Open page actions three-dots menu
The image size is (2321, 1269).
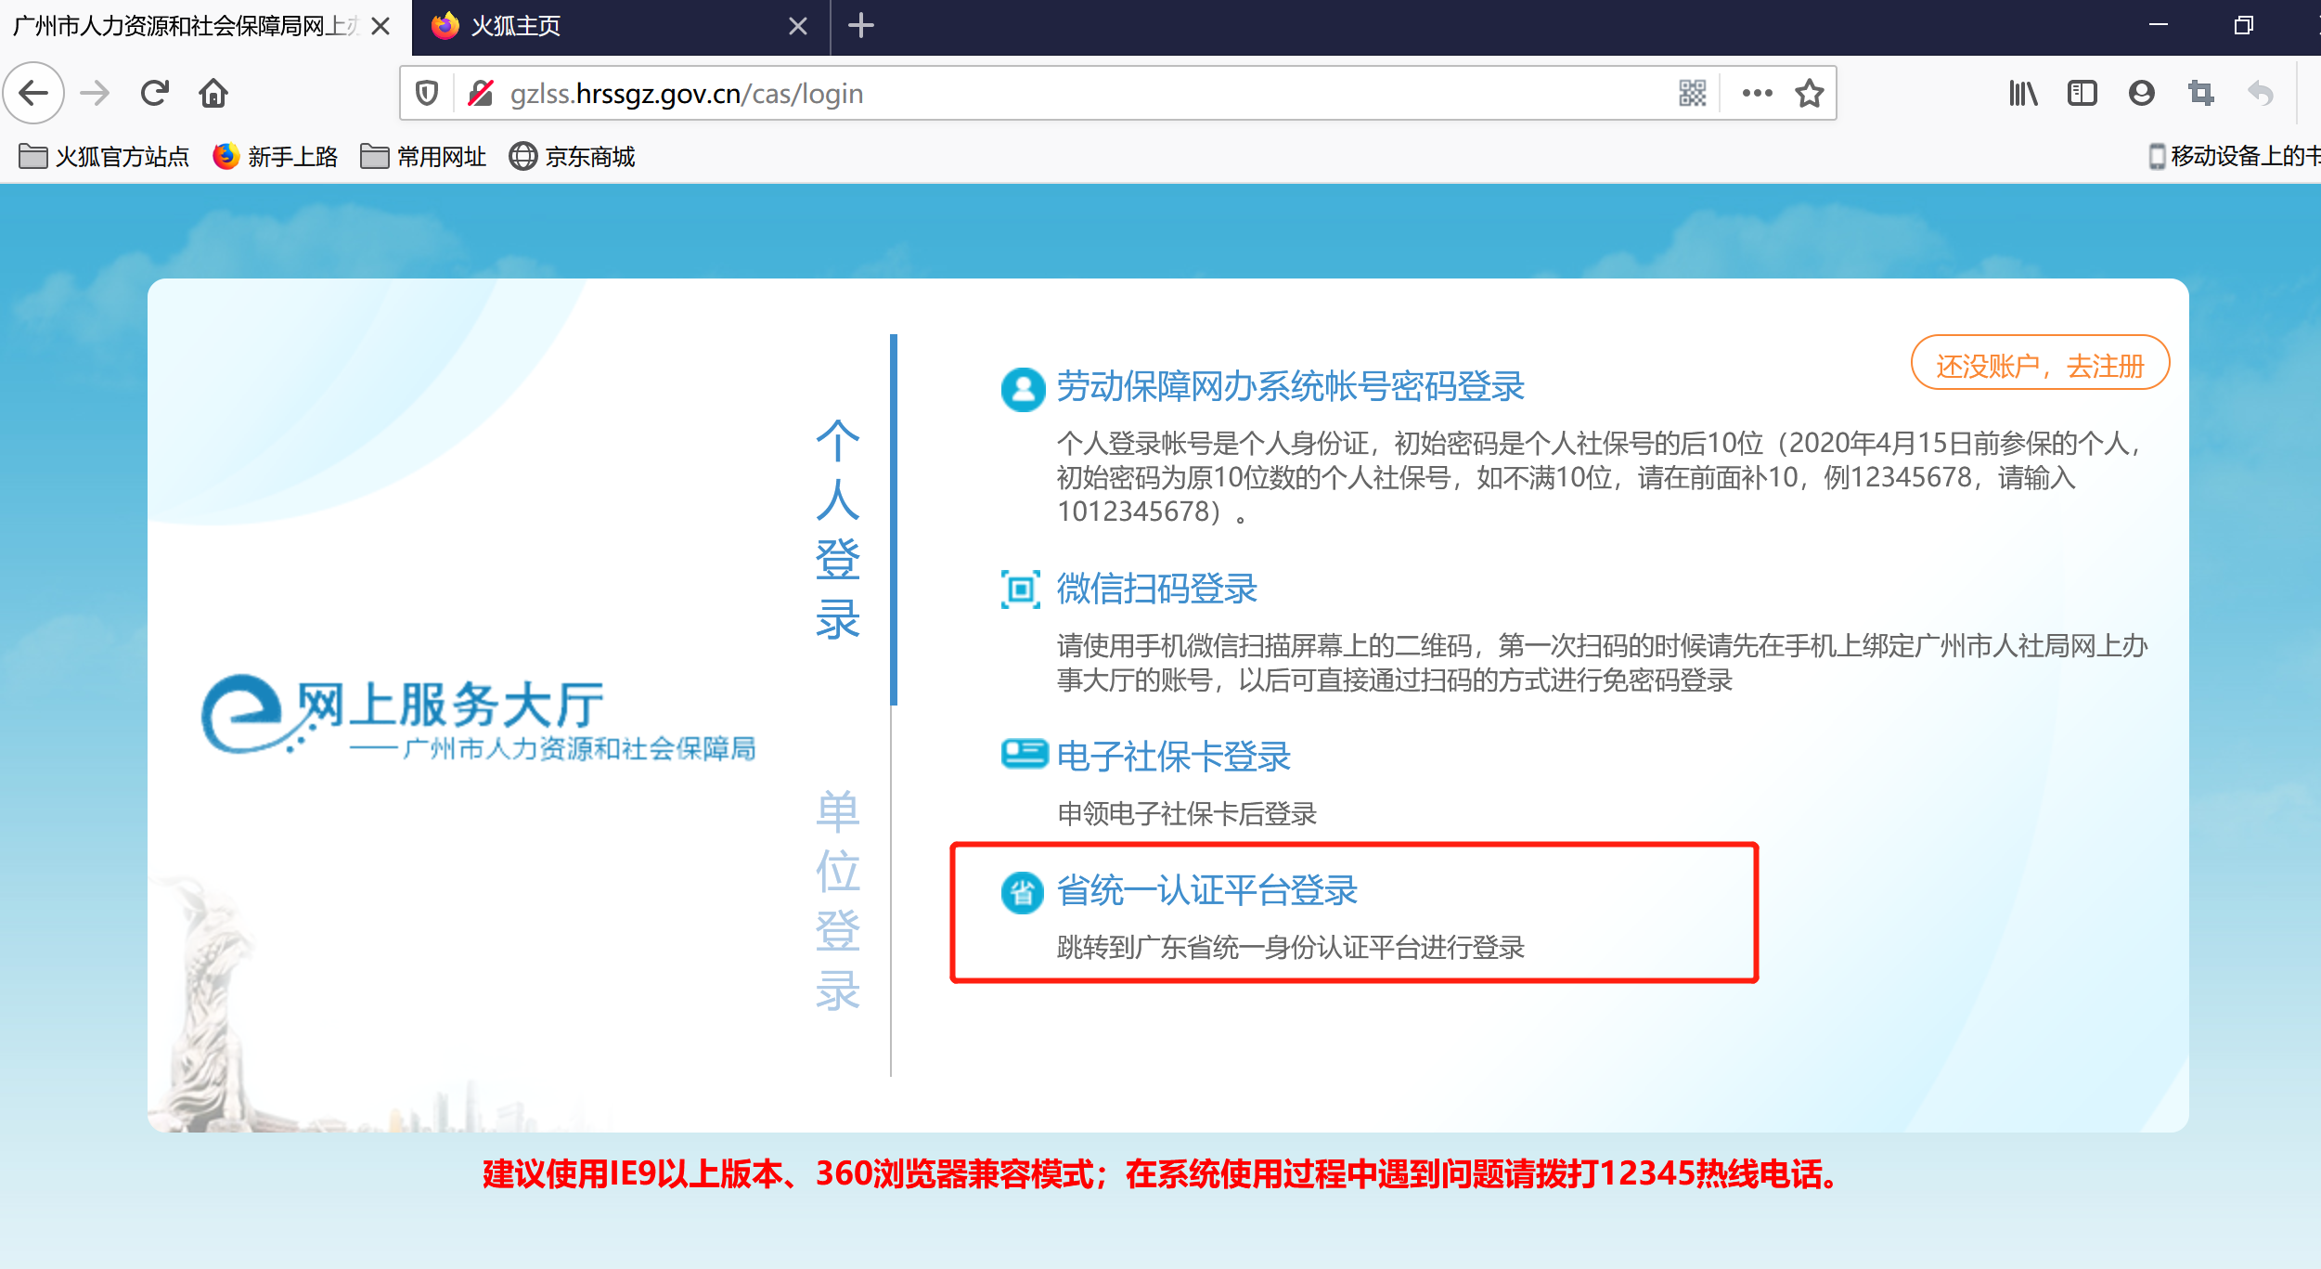coord(1757,93)
